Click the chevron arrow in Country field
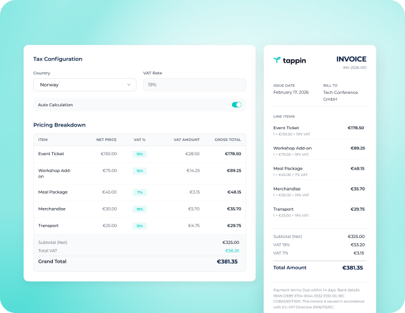The width and height of the screenshot is (405, 313). (x=129, y=85)
